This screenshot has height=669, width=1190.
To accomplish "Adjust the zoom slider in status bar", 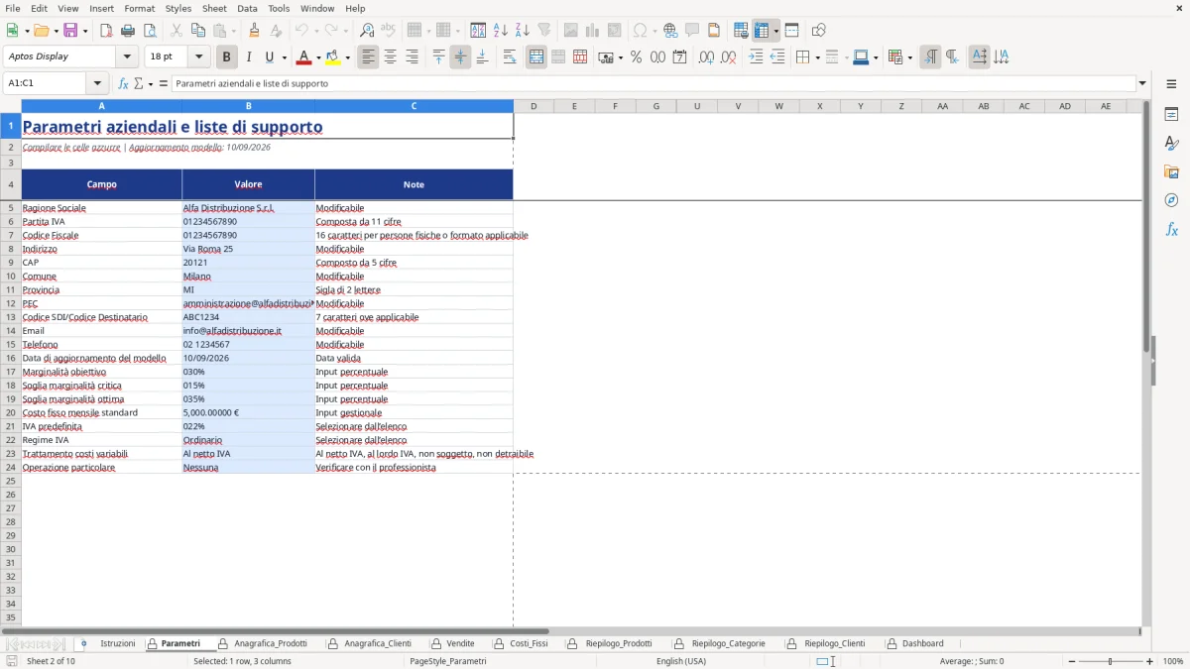I will click(1110, 661).
